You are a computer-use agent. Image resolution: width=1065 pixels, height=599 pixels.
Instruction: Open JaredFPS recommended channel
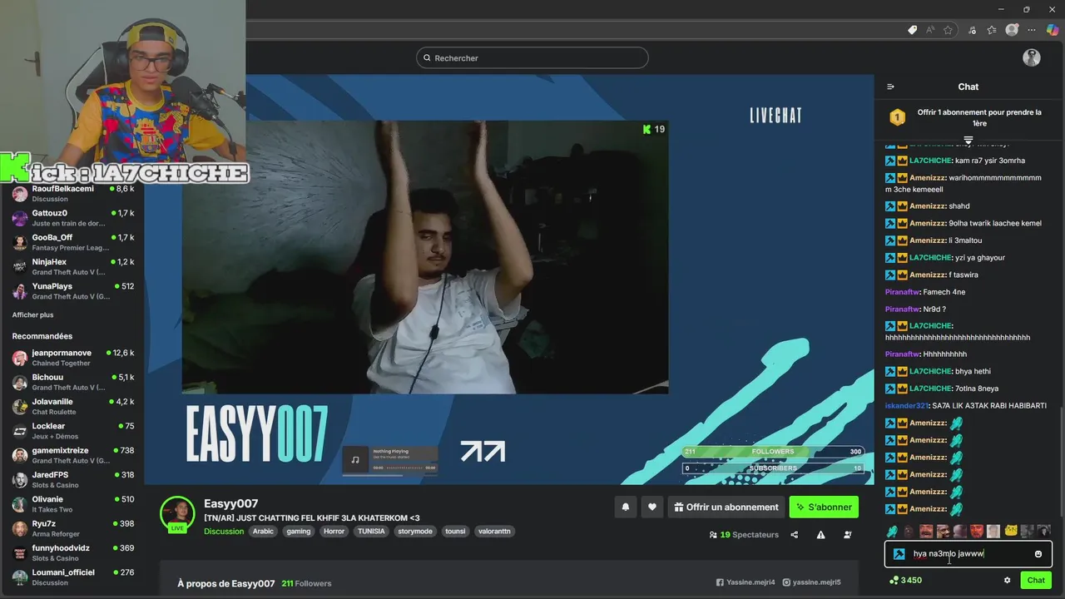pyautogui.click(x=72, y=479)
